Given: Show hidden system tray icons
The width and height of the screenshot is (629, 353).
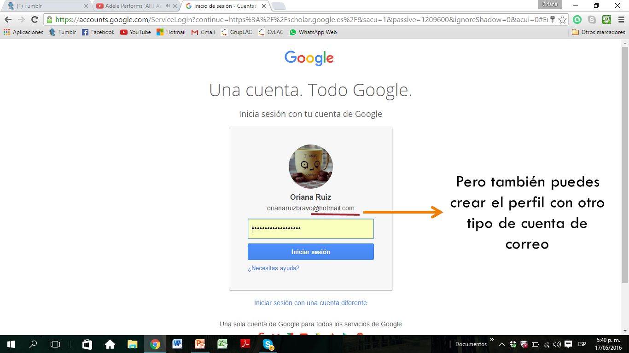Looking at the screenshot, I should click(x=502, y=344).
